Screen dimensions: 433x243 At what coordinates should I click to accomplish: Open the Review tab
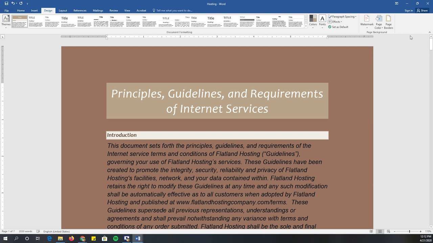pos(114,10)
